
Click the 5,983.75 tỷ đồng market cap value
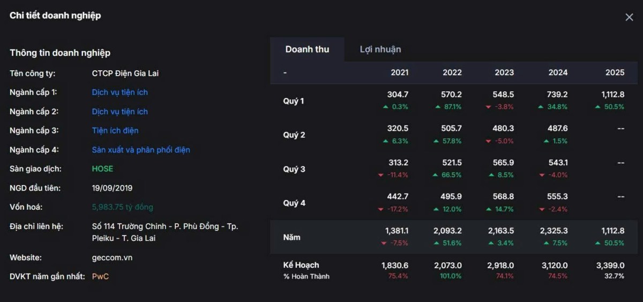click(122, 207)
